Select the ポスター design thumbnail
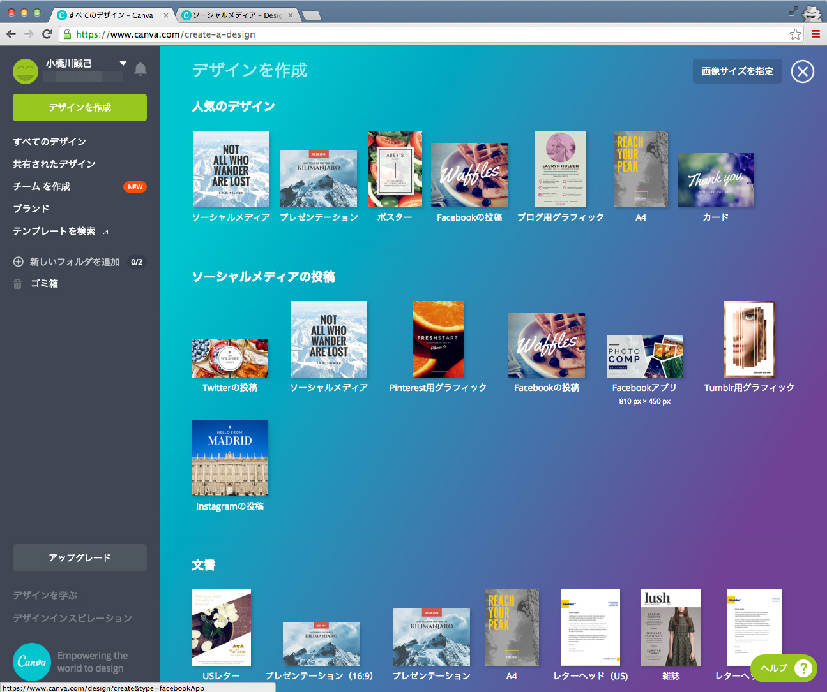Screen dimensions: 827x692 [x=395, y=169]
